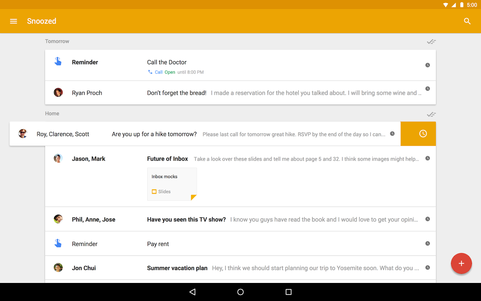This screenshot has height=301, width=481.
Task: Tap the search magnifier icon
Action: pyautogui.click(x=467, y=21)
